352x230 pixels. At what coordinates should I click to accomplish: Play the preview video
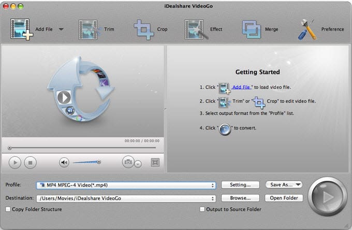tap(15, 162)
